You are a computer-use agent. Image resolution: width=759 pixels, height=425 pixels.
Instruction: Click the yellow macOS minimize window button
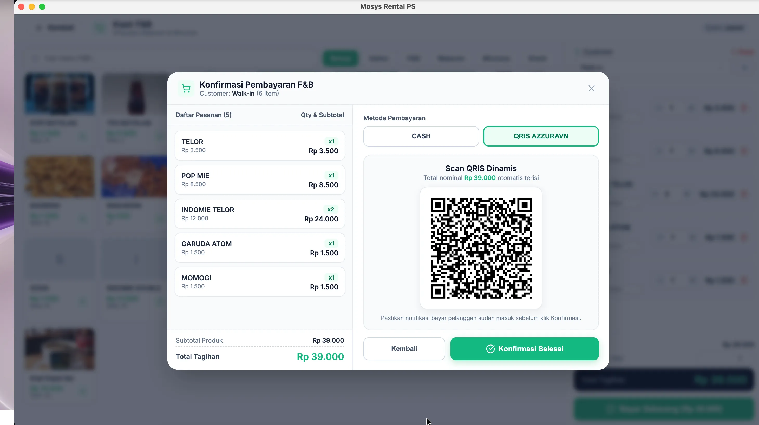(x=32, y=6)
